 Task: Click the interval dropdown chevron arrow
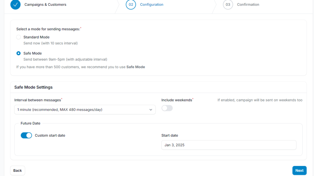[151, 110]
